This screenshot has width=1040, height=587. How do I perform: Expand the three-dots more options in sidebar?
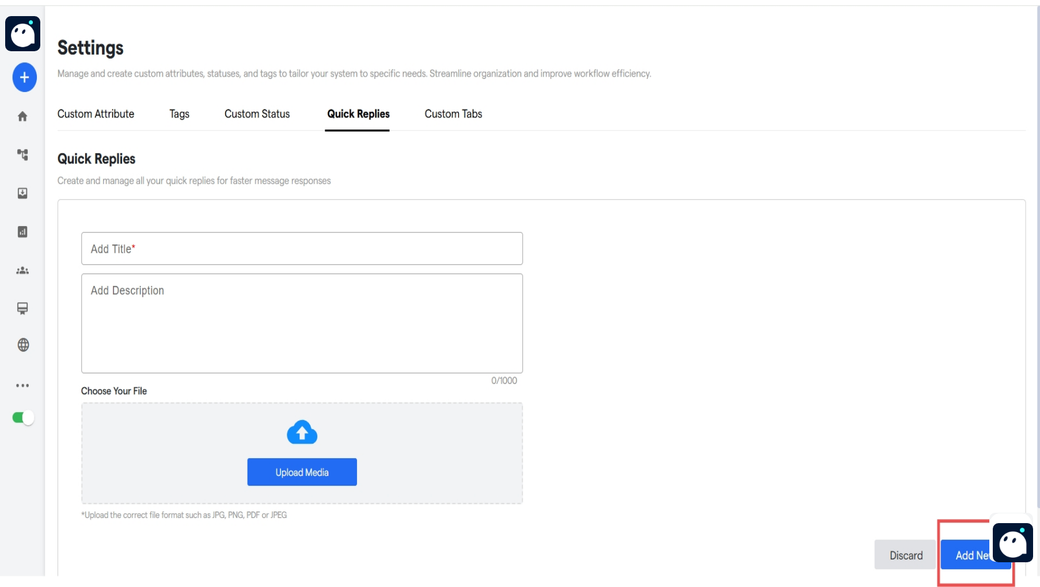point(22,385)
